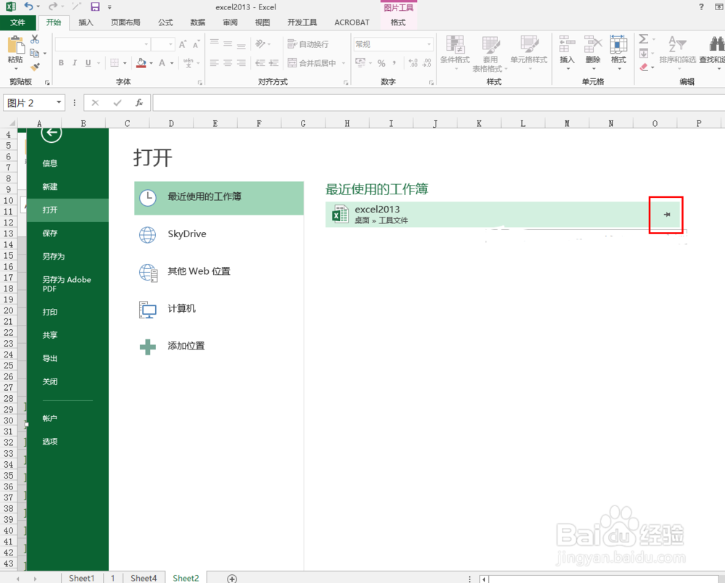The width and height of the screenshot is (725, 583).
Task: Switch to 插入 ribbon tab
Action: pos(86,22)
